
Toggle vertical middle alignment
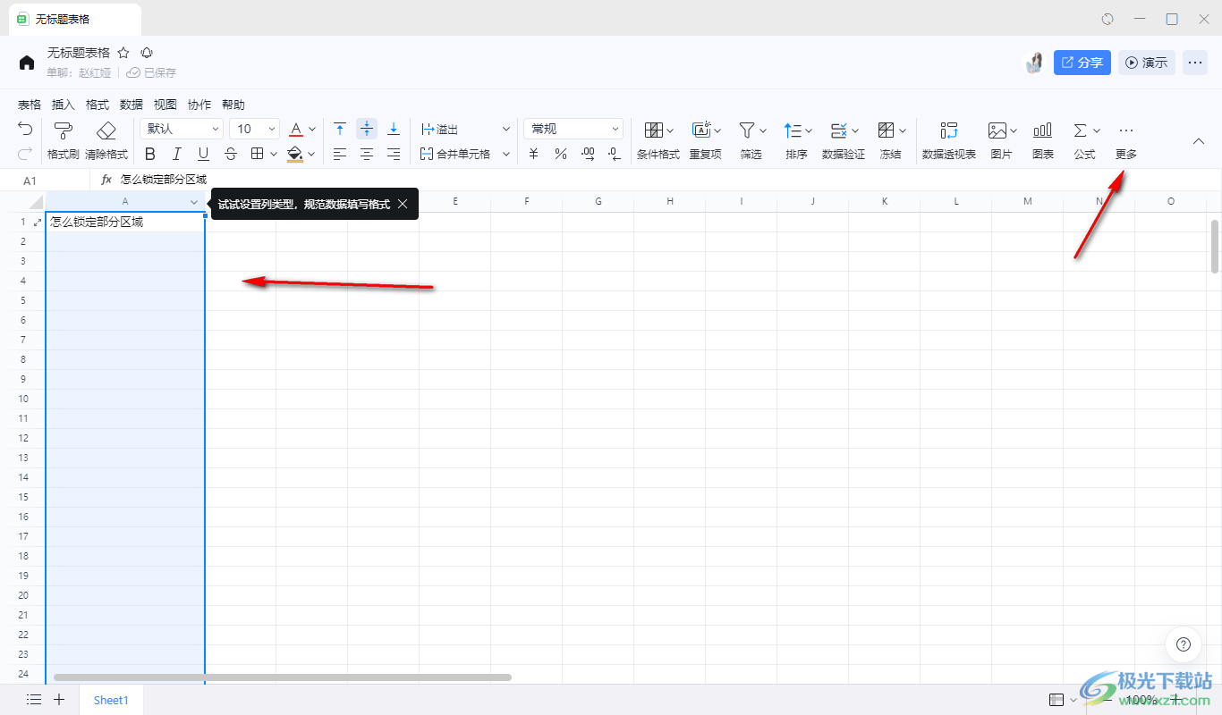pyautogui.click(x=367, y=129)
